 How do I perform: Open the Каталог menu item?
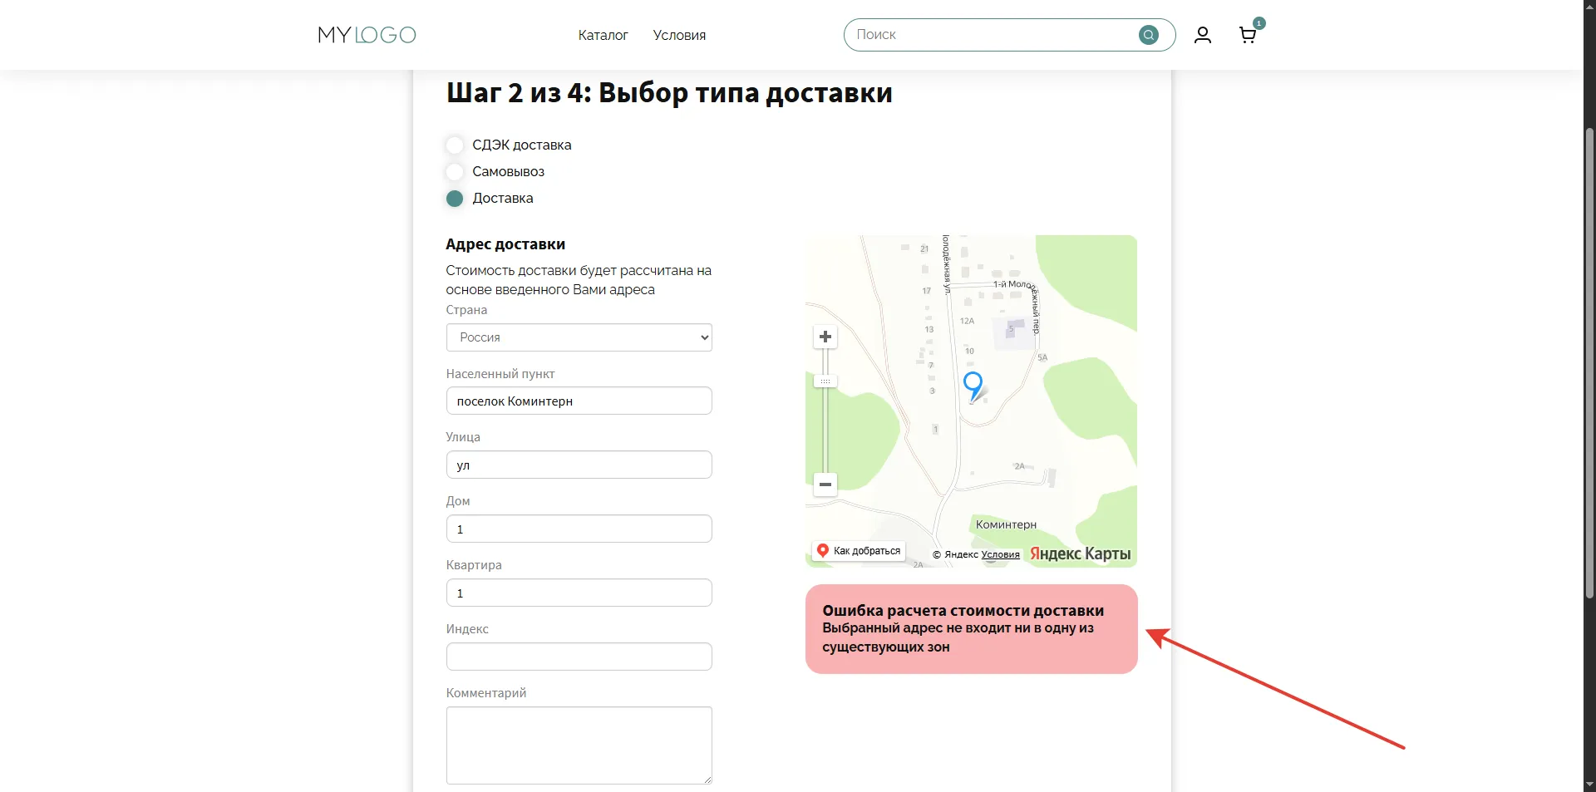point(603,35)
